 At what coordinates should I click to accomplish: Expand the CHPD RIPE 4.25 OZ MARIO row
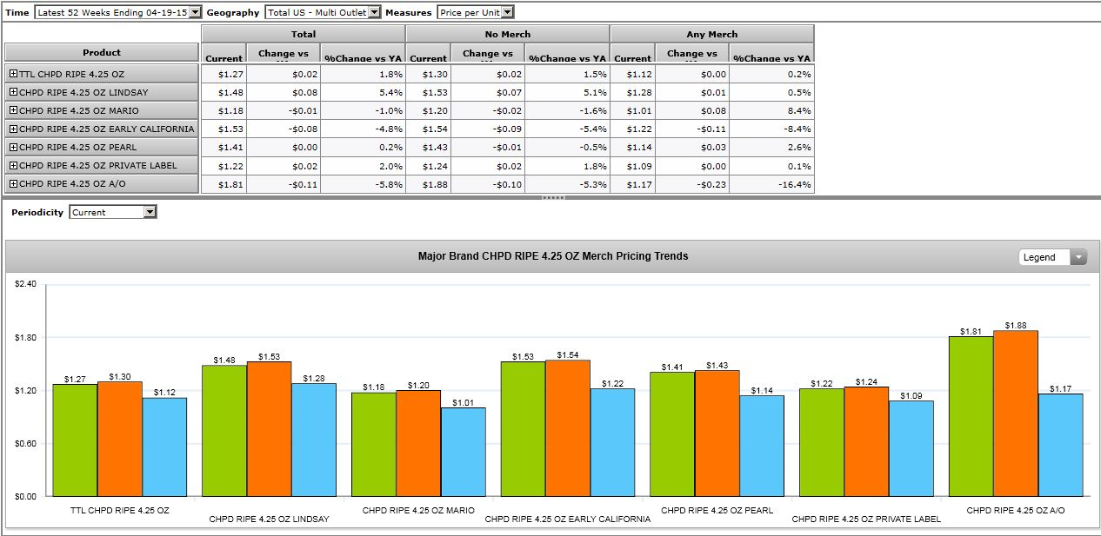[13, 111]
